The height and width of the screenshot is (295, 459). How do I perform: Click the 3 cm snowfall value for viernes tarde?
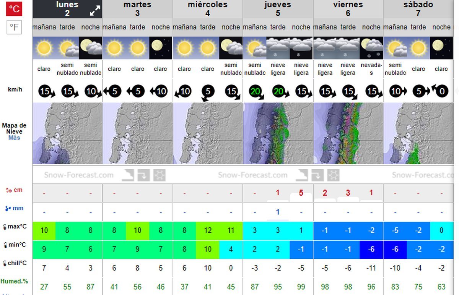[348, 193]
